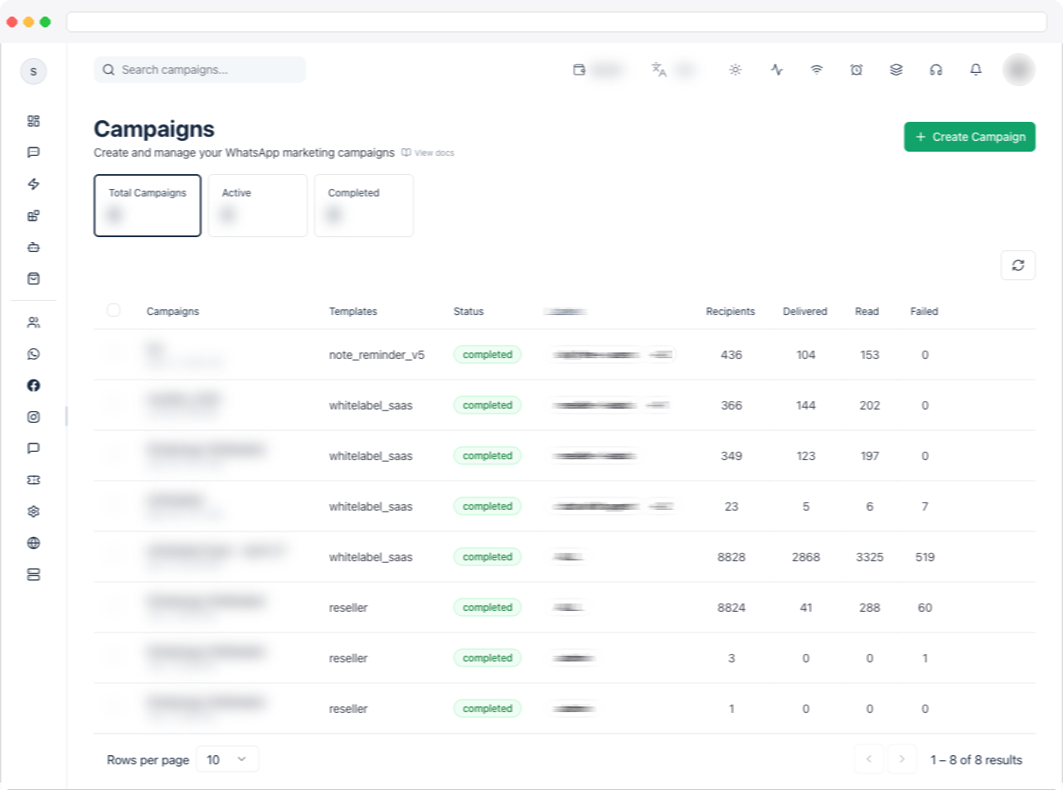The image size is (1063, 790).
Task: Click recipients value 8828
Action: 731,557
